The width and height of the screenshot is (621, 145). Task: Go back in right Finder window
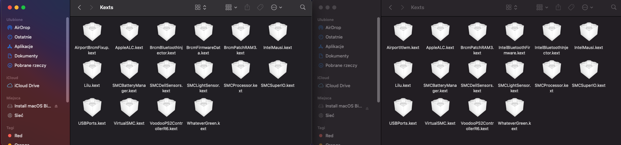tap(390, 7)
